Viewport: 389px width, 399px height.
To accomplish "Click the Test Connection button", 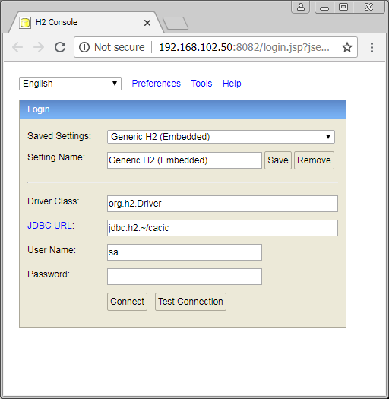I will pyautogui.click(x=191, y=302).
